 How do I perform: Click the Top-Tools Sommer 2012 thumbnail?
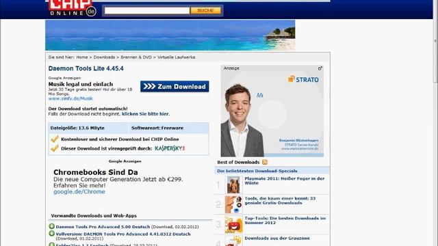point(233,224)
